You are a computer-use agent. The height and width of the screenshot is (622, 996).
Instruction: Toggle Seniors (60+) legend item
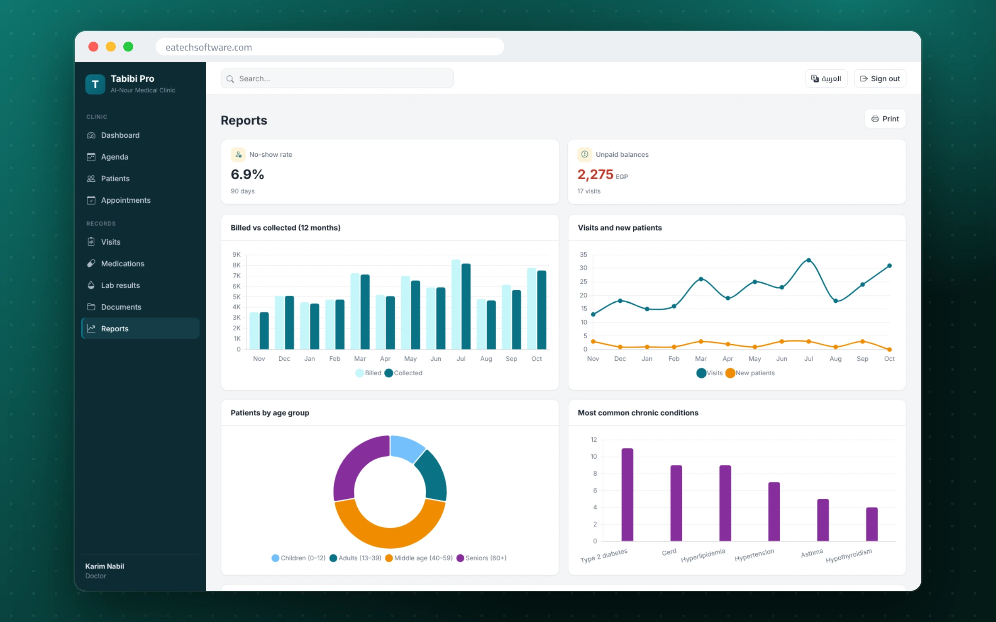[x=481, y=558]
